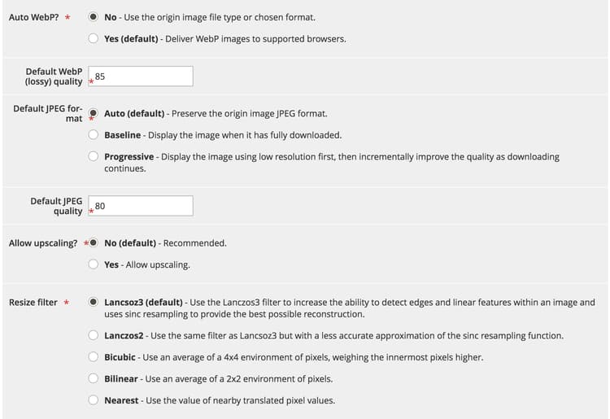This screenshot has height=419, width=610.
Task: Choose the Nearest resize filter
Action: [x=93, y=399]
